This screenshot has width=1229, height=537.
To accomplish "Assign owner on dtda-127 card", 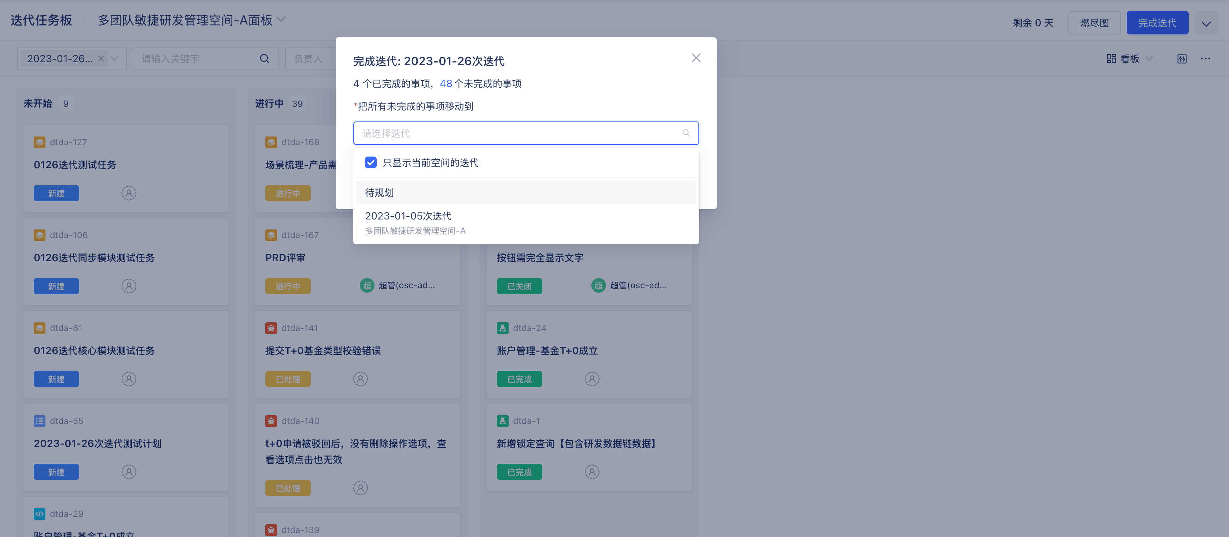I will point(129,193).
